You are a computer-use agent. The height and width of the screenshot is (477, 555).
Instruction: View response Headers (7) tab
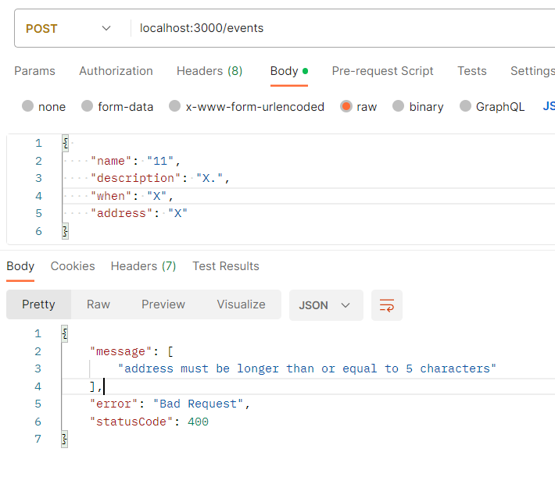[x=143, y=266]
